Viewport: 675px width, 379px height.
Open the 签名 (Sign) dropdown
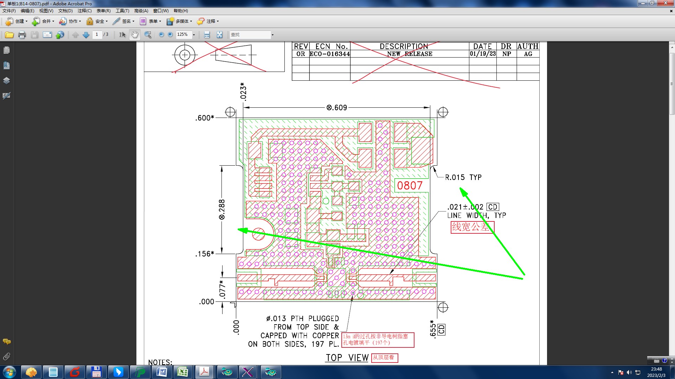[x=123, y=21]
